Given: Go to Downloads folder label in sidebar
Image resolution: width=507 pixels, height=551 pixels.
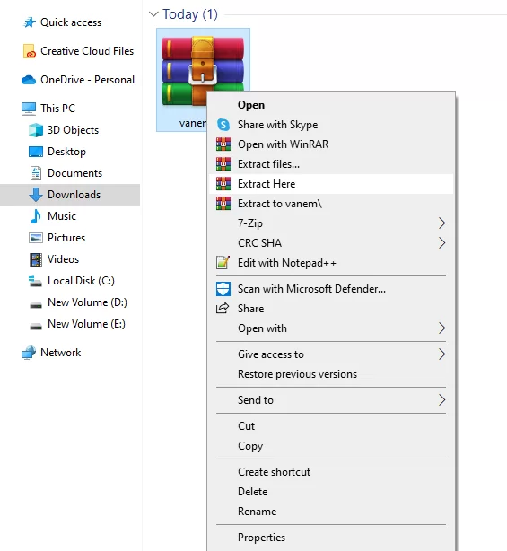Looking at the screenshot, I should 74,195.
